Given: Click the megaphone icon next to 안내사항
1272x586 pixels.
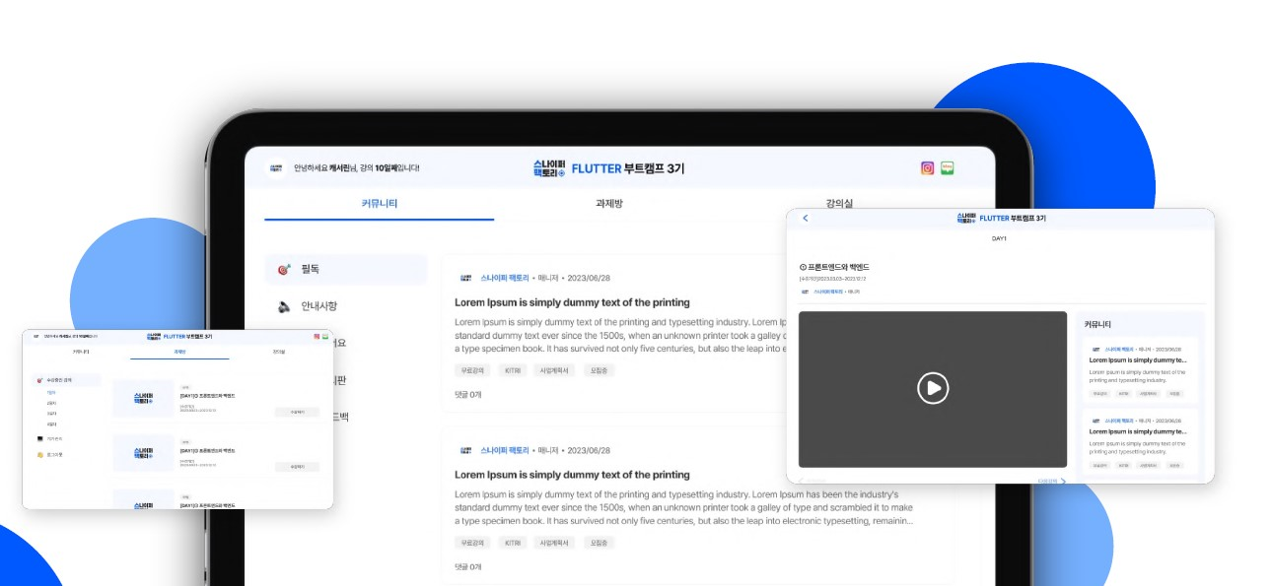Looking at the screenshot, I should [284, 306].
